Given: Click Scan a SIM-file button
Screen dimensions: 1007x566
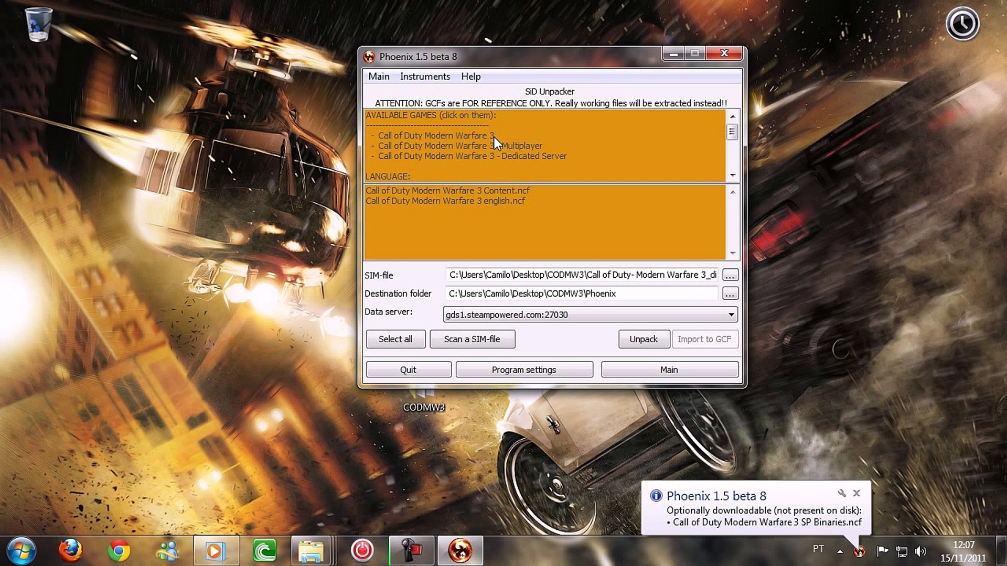Looking at the screenshot, I should (x=472, y=339).
